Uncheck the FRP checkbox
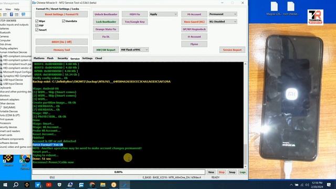This screenshot has width=336, height=189. click(x=37, y=25)
